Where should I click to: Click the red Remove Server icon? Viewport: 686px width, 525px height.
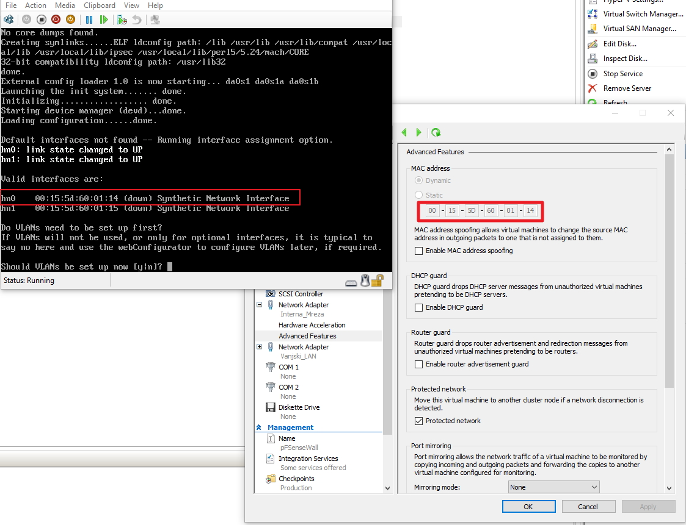[x=593, y=88]
